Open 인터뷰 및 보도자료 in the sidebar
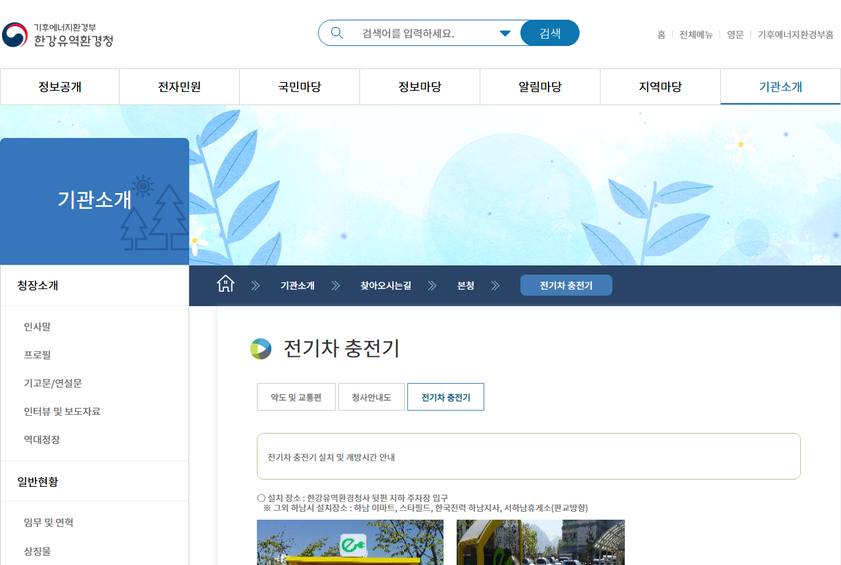 [62, 411]
